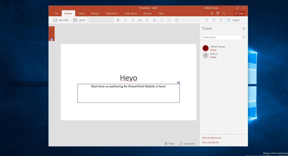Increase the indent level
Image resolution: width=288 pixels, height=156 pixels.
click(x=214, y=20)
